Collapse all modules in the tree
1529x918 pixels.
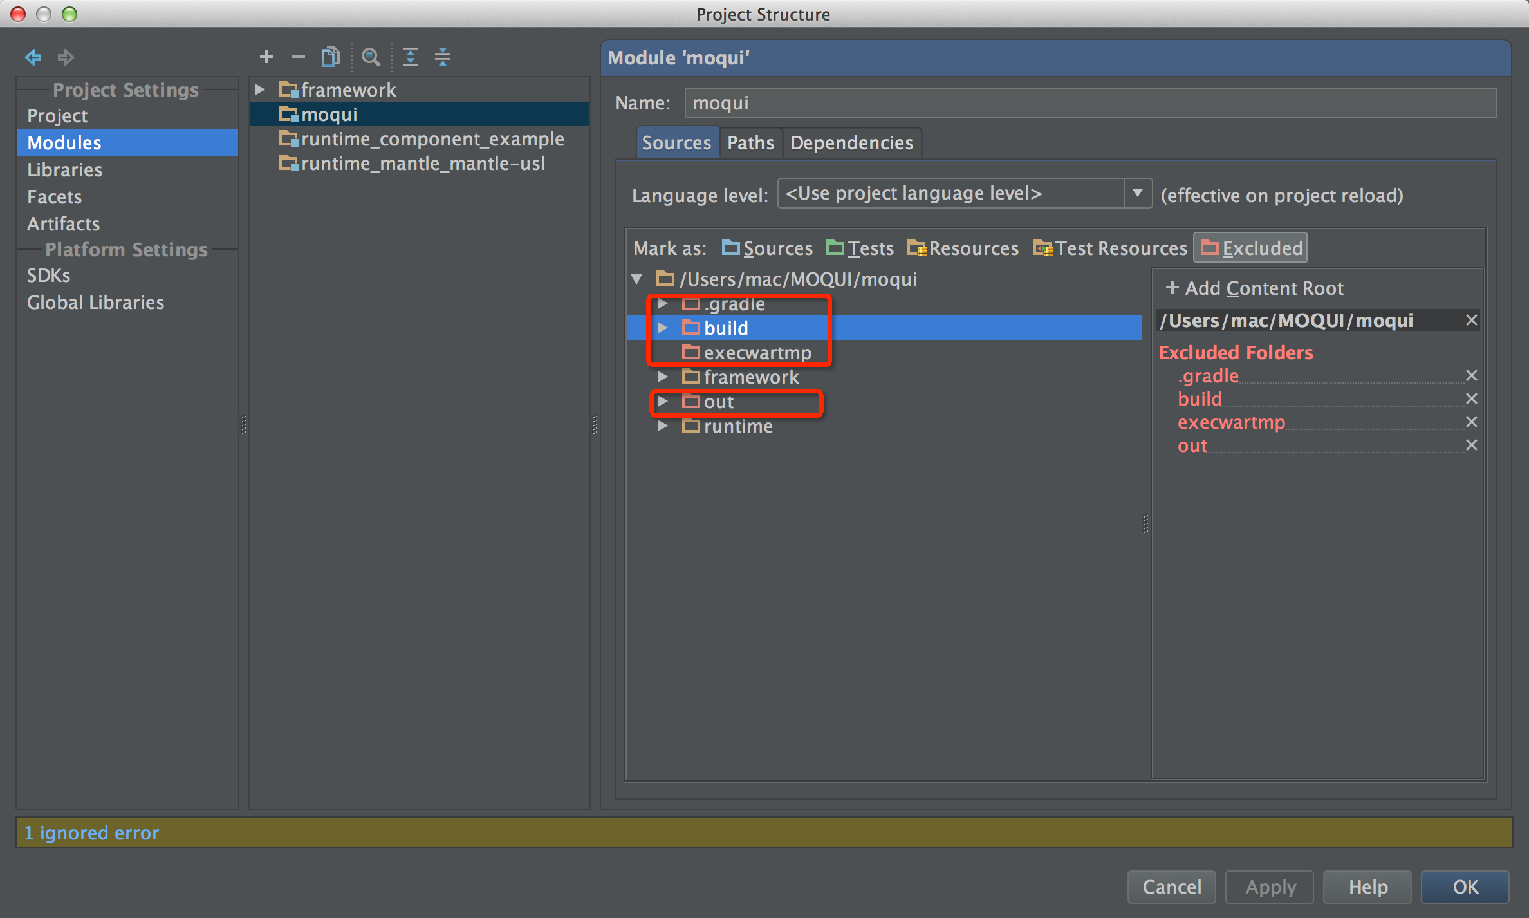tap(443, 57)
